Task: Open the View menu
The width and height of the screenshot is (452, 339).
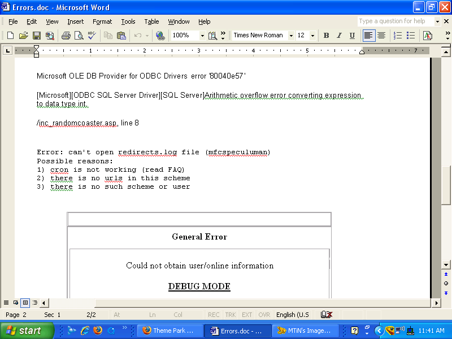Action: tap(52, 21)
